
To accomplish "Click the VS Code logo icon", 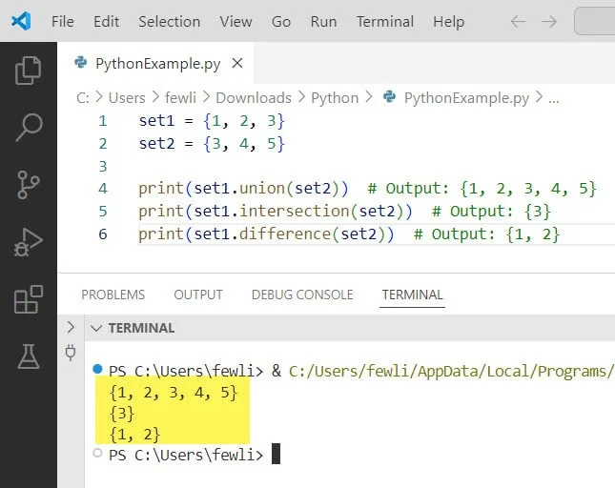I will coord(21,21).
